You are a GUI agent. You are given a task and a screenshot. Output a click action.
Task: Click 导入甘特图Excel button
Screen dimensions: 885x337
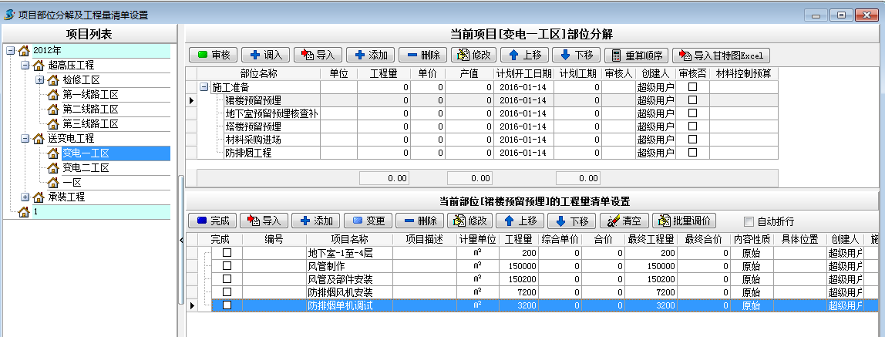pos(721,55)
